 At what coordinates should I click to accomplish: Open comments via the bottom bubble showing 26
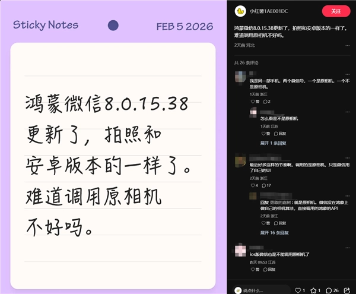332,290
